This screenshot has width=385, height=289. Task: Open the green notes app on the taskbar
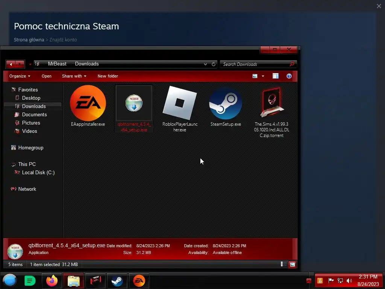click(x=30, y=281)
